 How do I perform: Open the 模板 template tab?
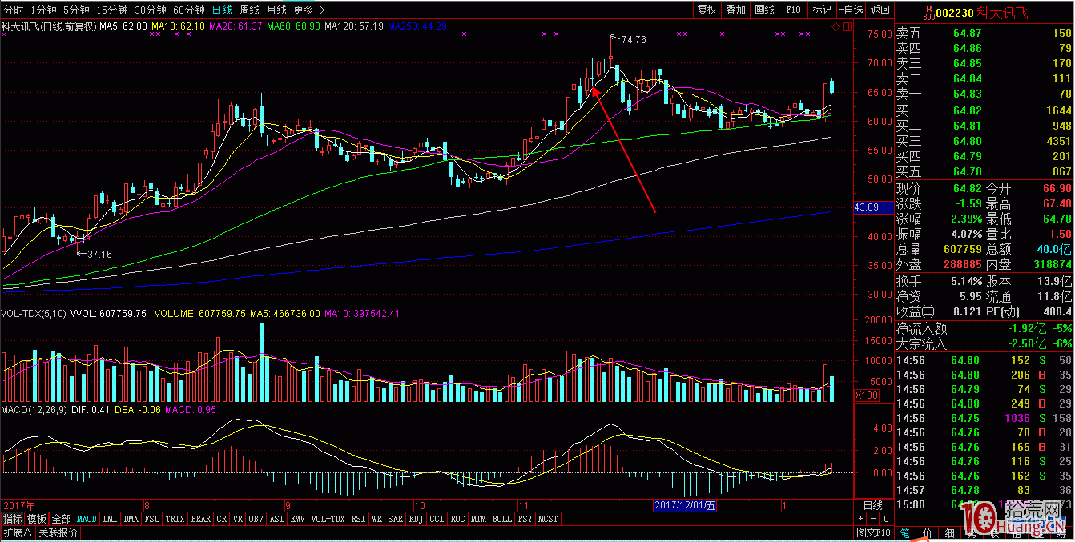coord(36,519)
